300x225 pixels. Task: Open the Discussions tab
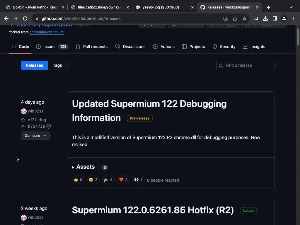pos(130,47)
